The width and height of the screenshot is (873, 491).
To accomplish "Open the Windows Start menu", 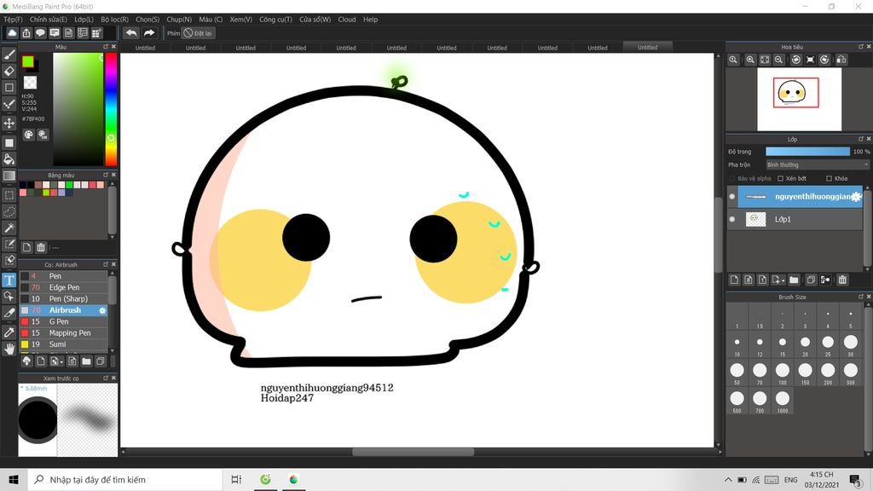I will tap(14, 479).
